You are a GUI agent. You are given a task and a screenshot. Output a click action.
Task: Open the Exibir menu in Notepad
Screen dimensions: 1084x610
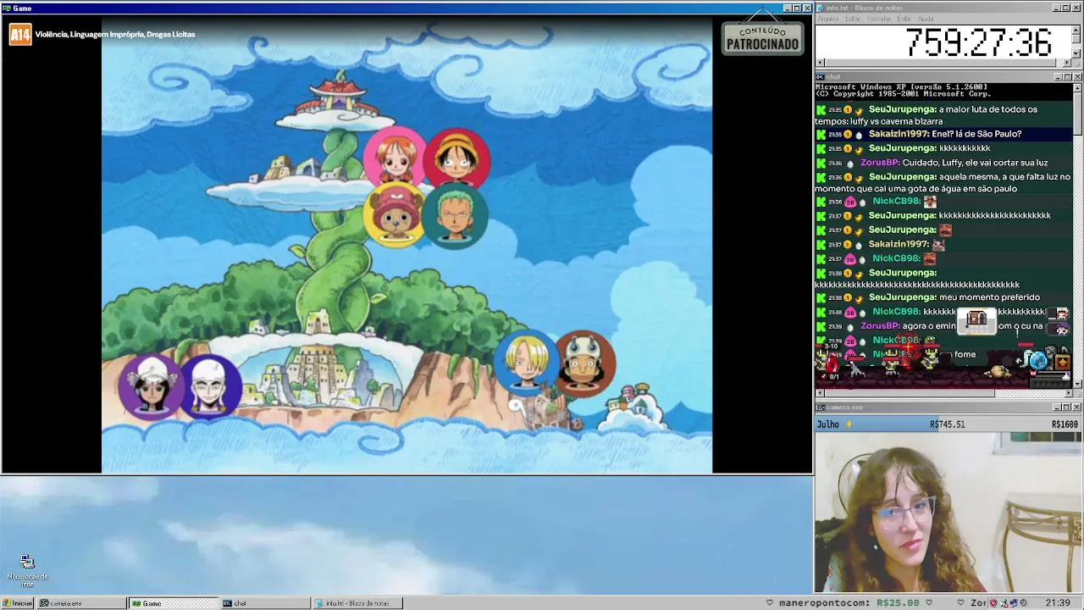904,19
